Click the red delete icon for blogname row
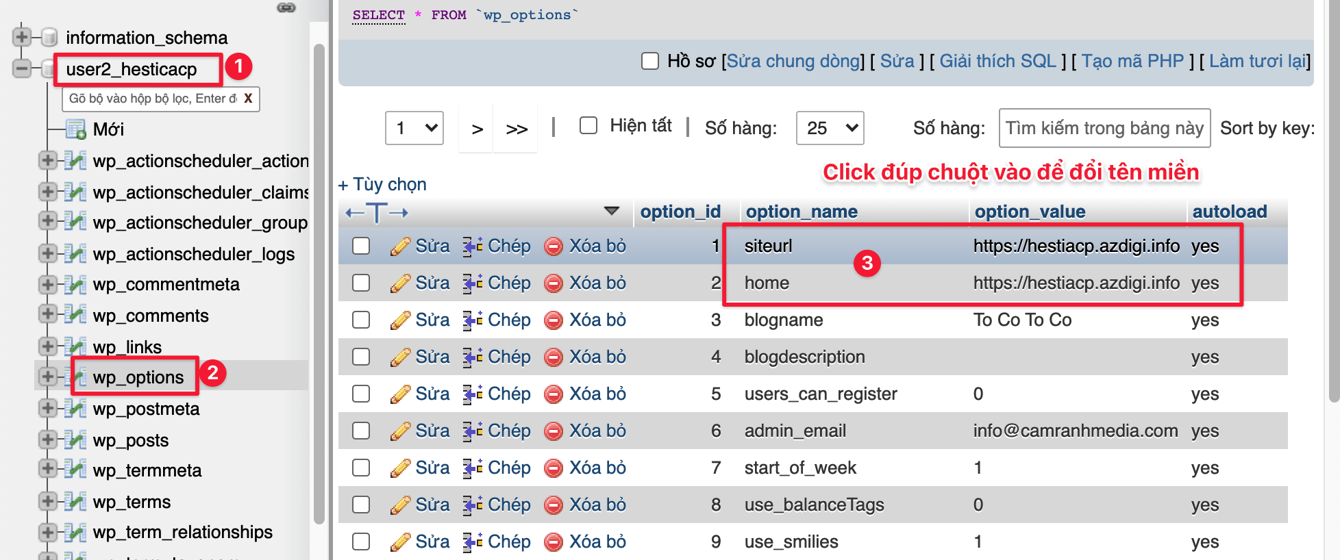 [x=554, y=320]
